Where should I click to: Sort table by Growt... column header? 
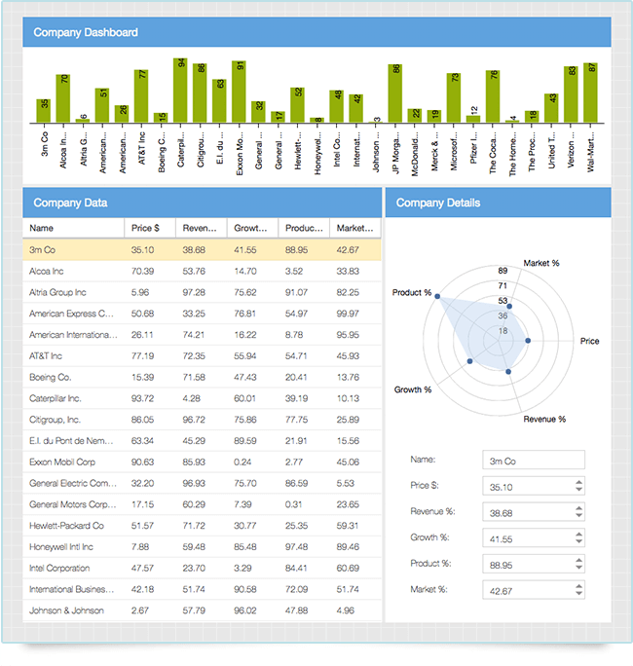pos(253,228)
